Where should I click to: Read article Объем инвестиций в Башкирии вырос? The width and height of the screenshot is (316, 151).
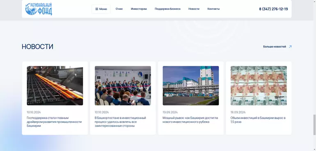tap(258, 120)
